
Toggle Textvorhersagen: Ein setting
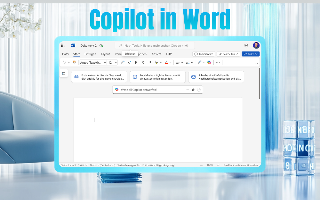coord(129,165)
